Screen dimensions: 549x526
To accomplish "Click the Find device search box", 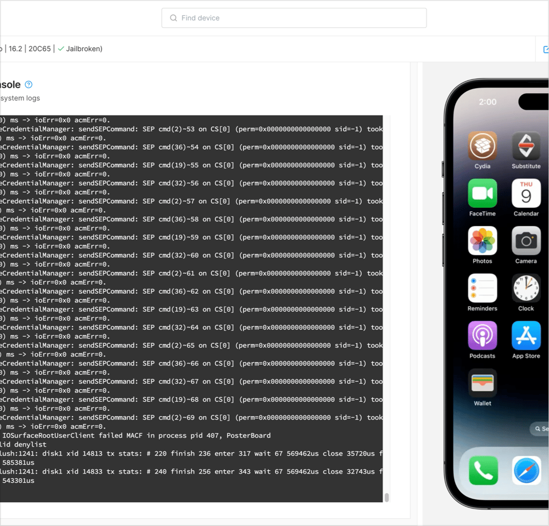I will click(x=293, y=17).
